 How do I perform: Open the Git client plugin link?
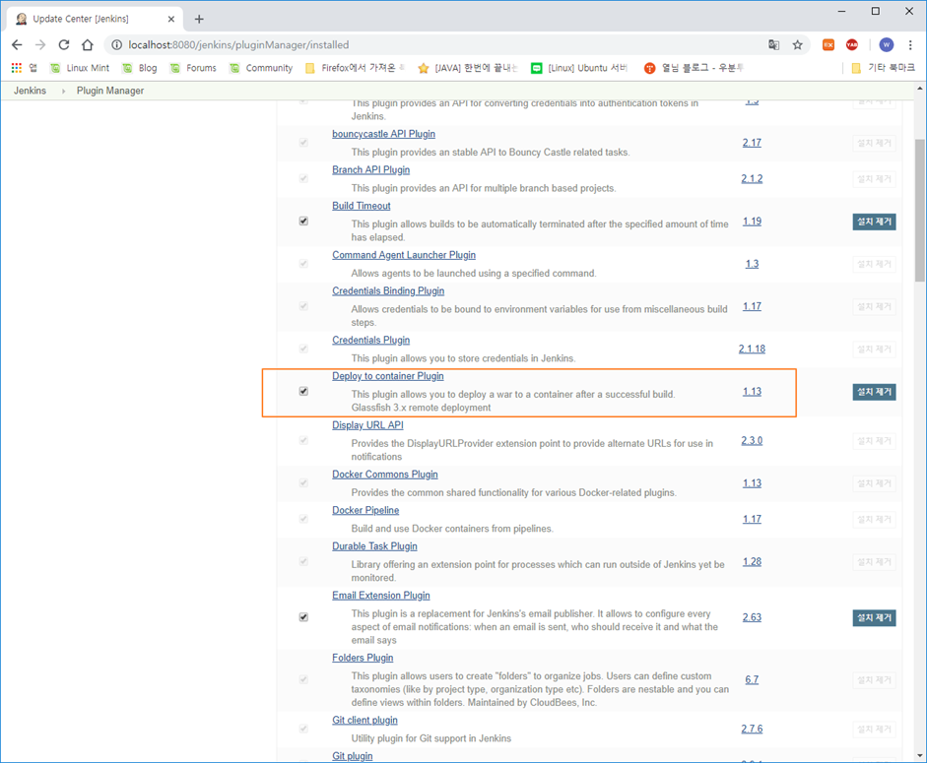(364, 721)
